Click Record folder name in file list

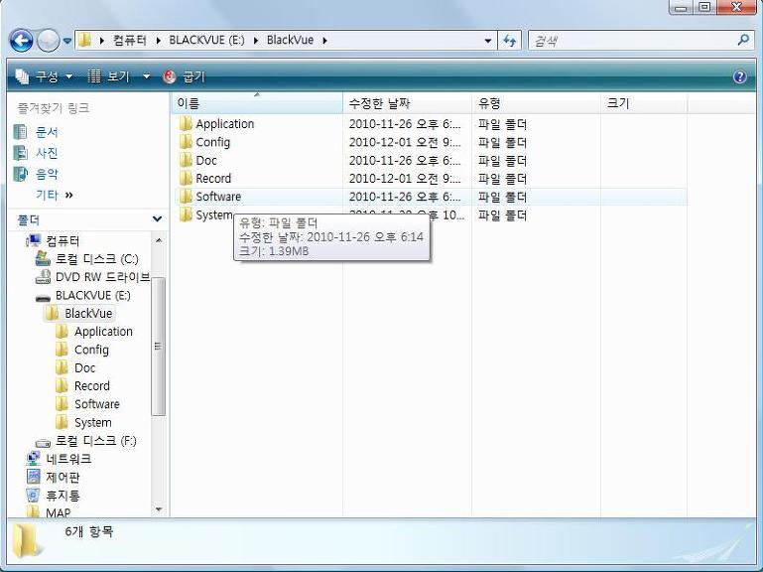(x=213, y=179)
